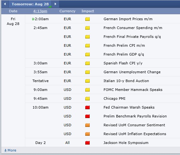The height and width of the screenshot is (155, 180).
Task: Open FOMC Member Hammack Speaks event
Action: 133,90
